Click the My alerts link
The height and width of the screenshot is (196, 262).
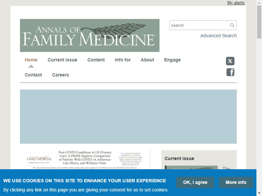[236, 3]
